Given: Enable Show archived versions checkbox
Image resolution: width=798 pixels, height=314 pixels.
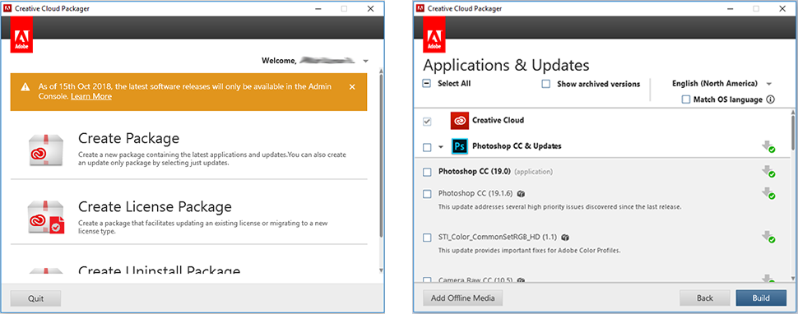Looking at the screenshot, I should (546, 84).
